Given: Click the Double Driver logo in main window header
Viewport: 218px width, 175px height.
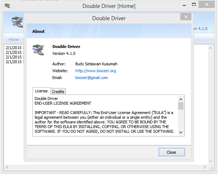Looking at the screenshot, I should pos(17,22).
